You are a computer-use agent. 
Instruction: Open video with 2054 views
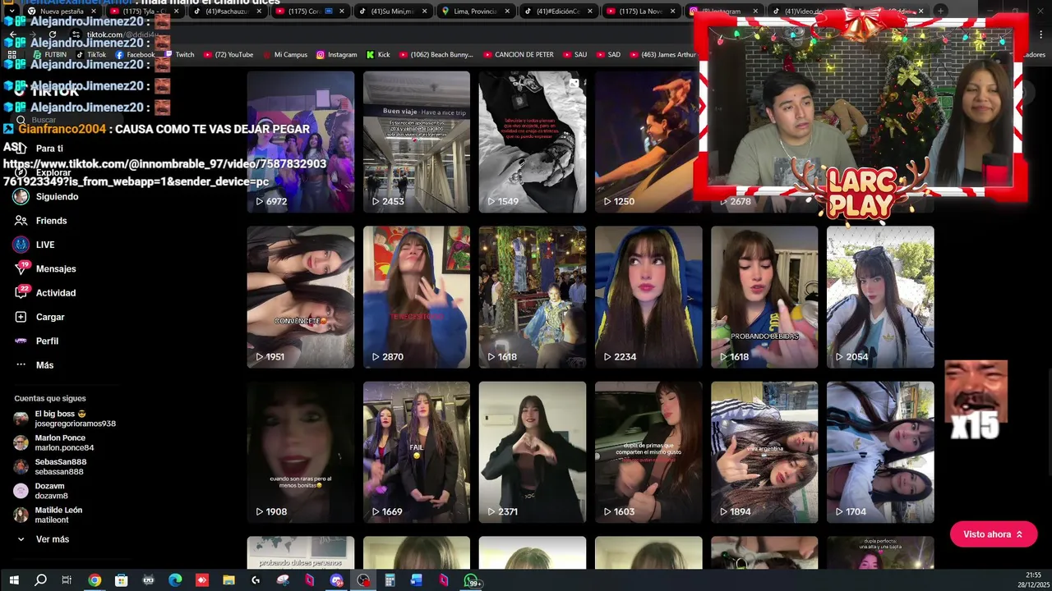pyautogui.click(x=880, y=297)
